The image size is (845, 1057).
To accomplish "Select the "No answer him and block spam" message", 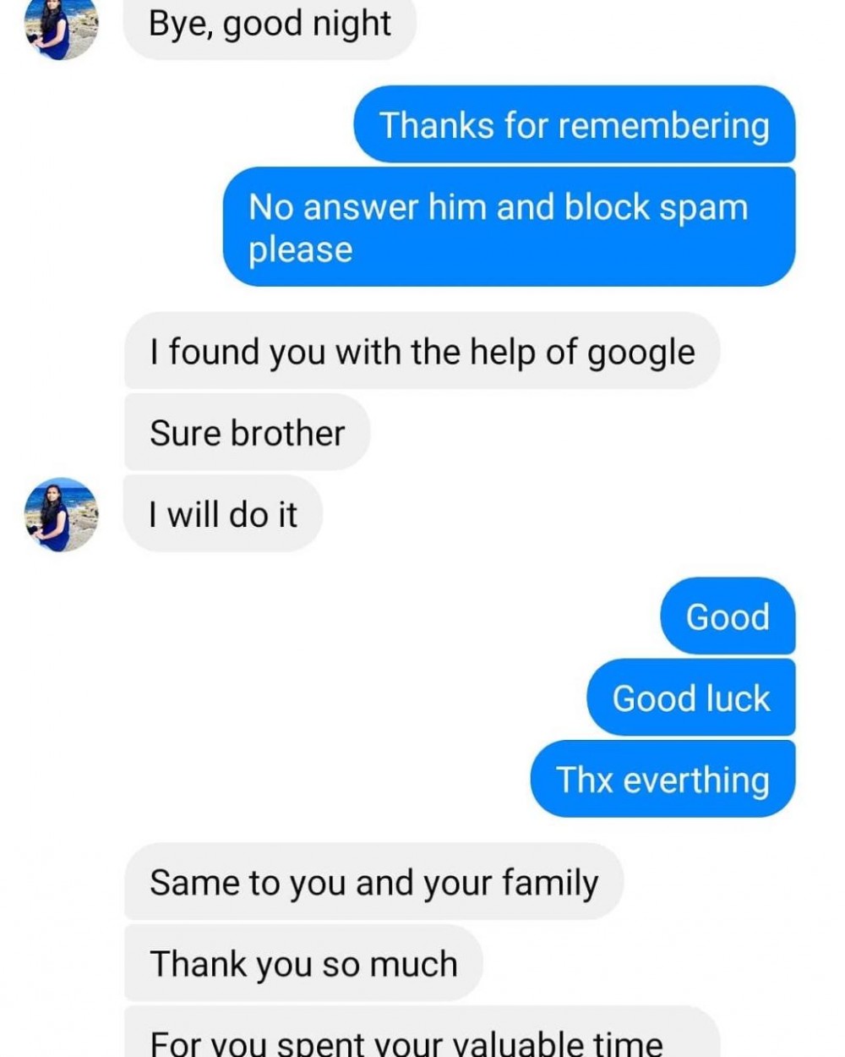I will (x=508, y=227).
